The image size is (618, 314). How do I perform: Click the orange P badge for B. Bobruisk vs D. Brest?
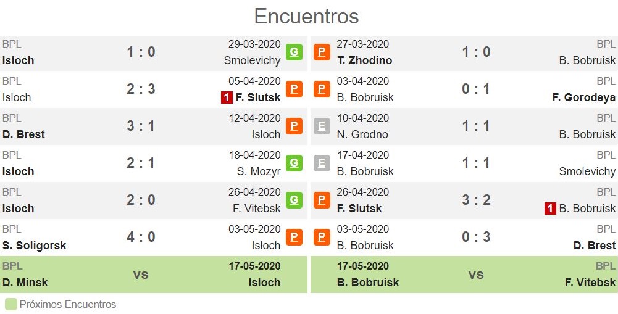pyautogui.click(x=322, y=237)
